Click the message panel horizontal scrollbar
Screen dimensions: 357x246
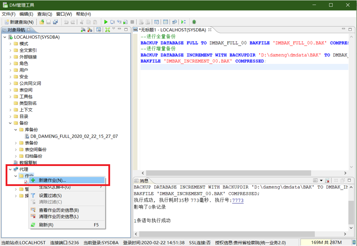(x=227, y=234)
